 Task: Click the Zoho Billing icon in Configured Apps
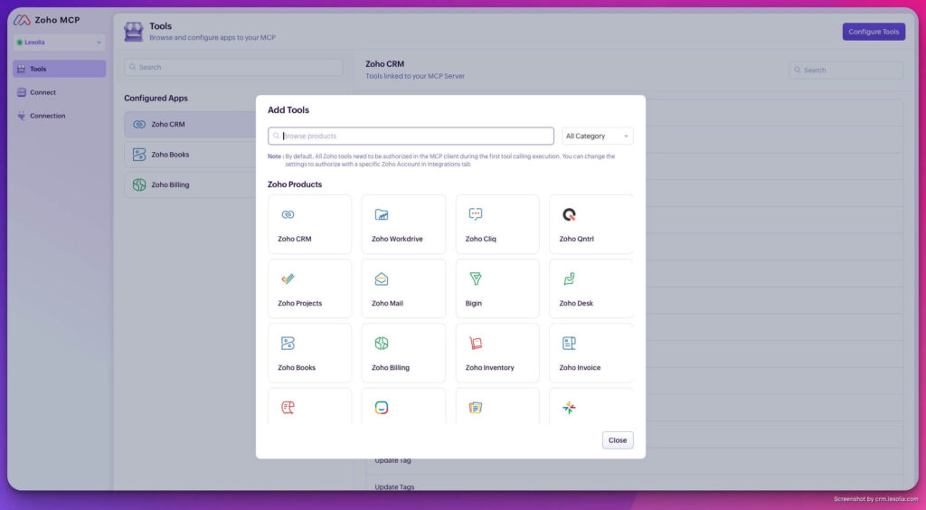[139, 184]
